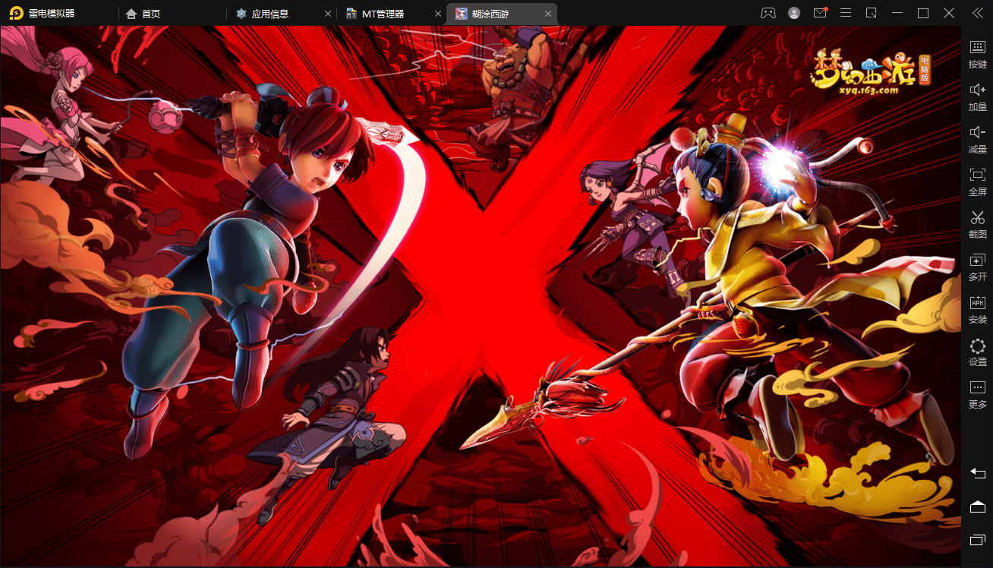This screenshot has height=568, width=993.
Task: Open the user account avatar
Action: point(794,13)
